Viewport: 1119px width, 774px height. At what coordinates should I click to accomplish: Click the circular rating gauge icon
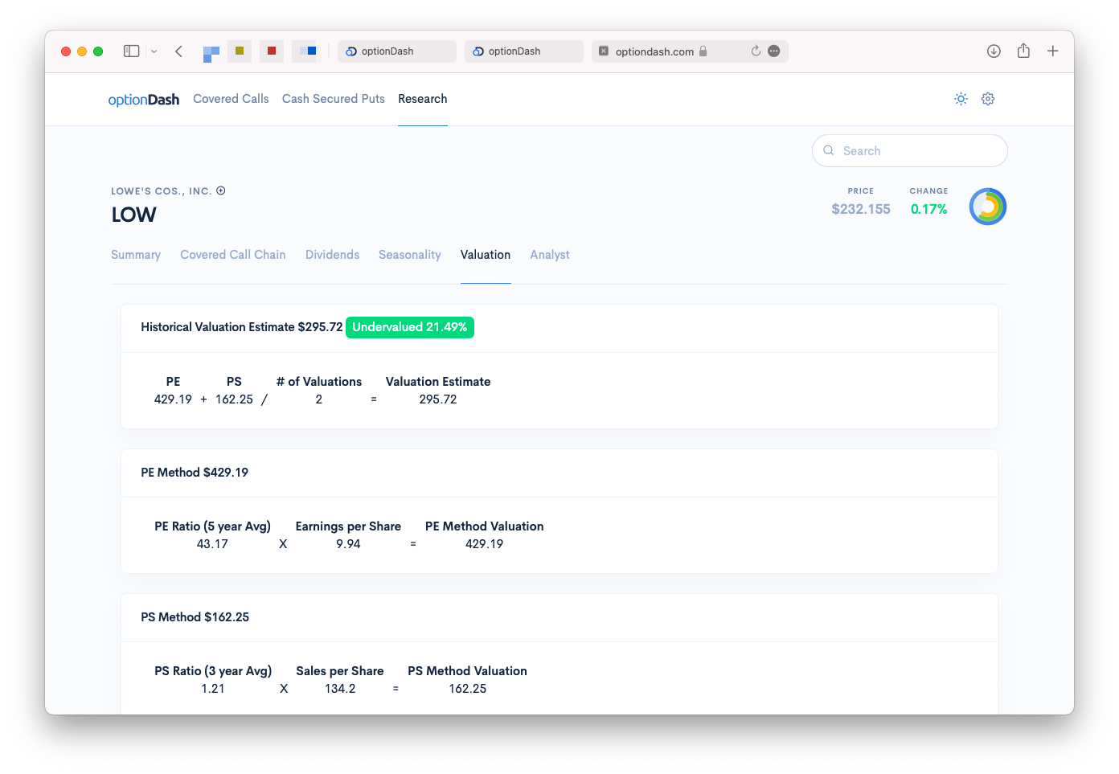988,207
